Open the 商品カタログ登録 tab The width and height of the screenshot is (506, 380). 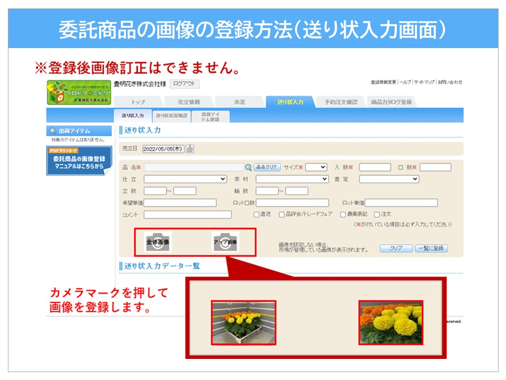391,102
